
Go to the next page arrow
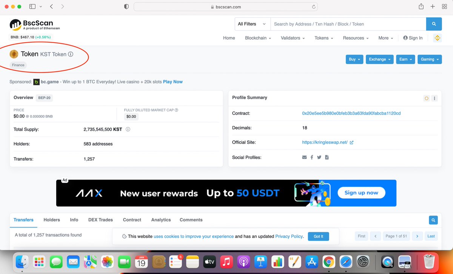pyautogui.click(x=417, y=236)
